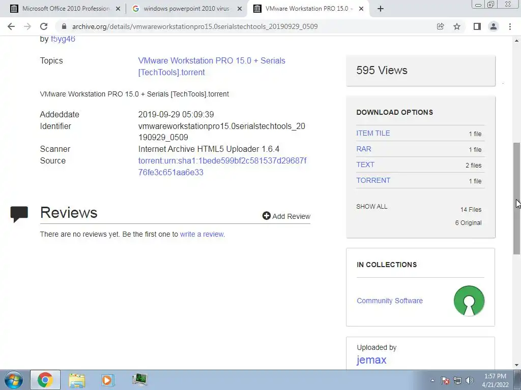This screenshot has width=521, height=390.
Task: Click the scrollbar up arrow
Action: 516,41
